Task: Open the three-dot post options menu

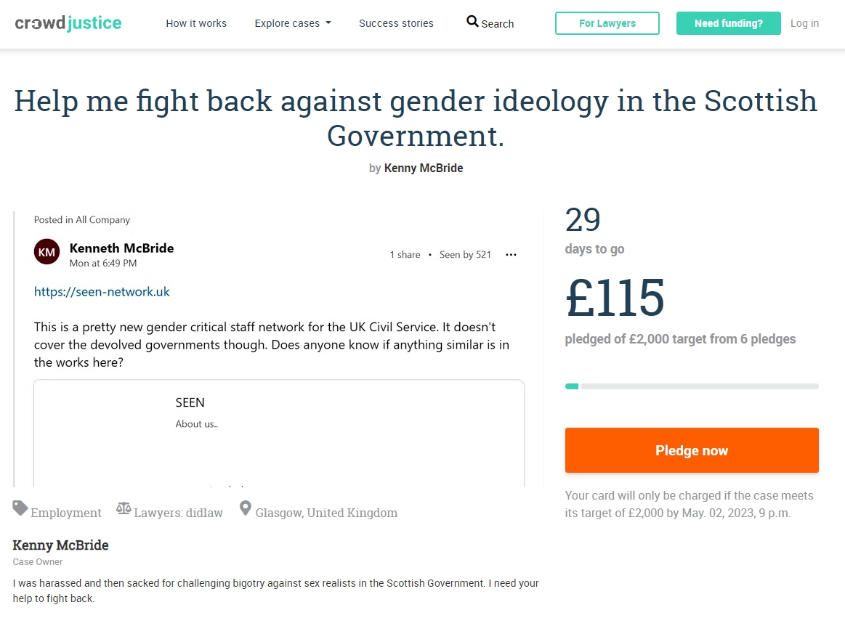Action: tap(511, 255)
